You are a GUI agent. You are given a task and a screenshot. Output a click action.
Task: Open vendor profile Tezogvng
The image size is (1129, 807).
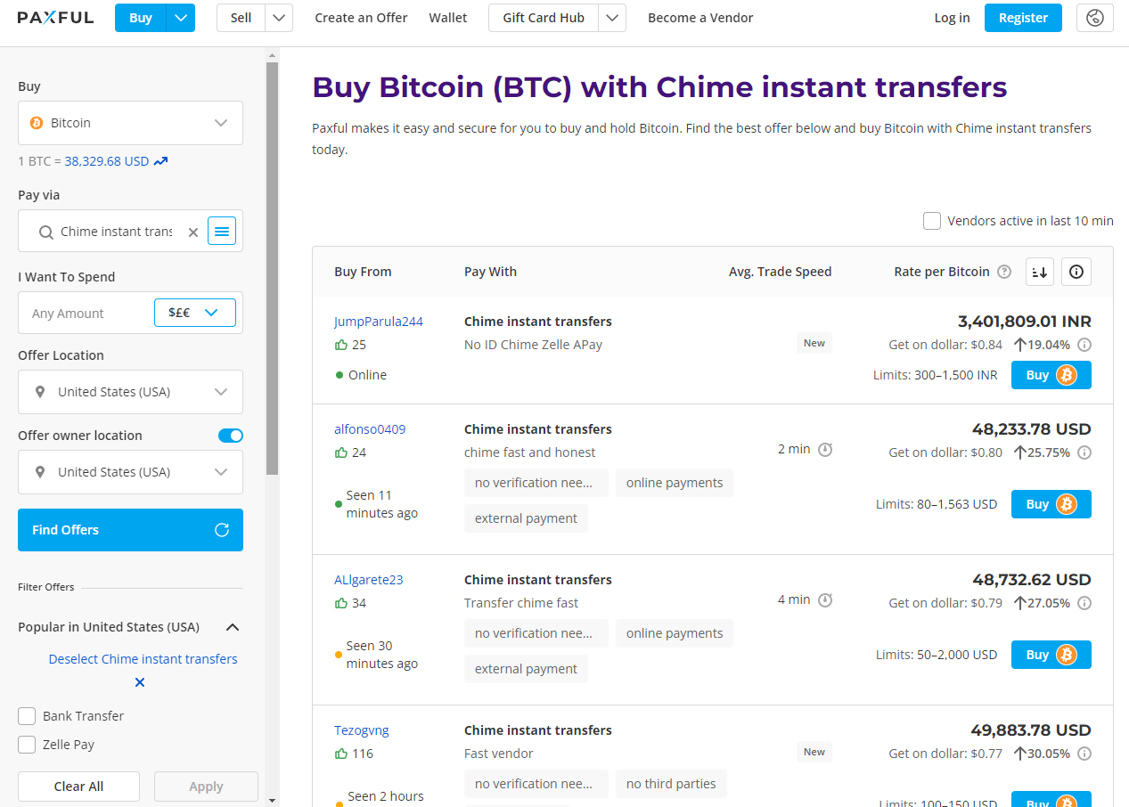pos(362,730)
